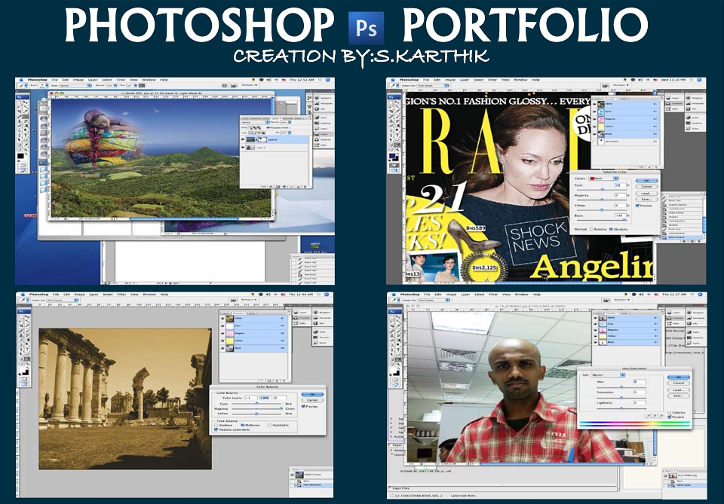Click eyedropper tool preset in portrait screenshot options bar
The height and width of the screenshot is (504, 724).
394,300
